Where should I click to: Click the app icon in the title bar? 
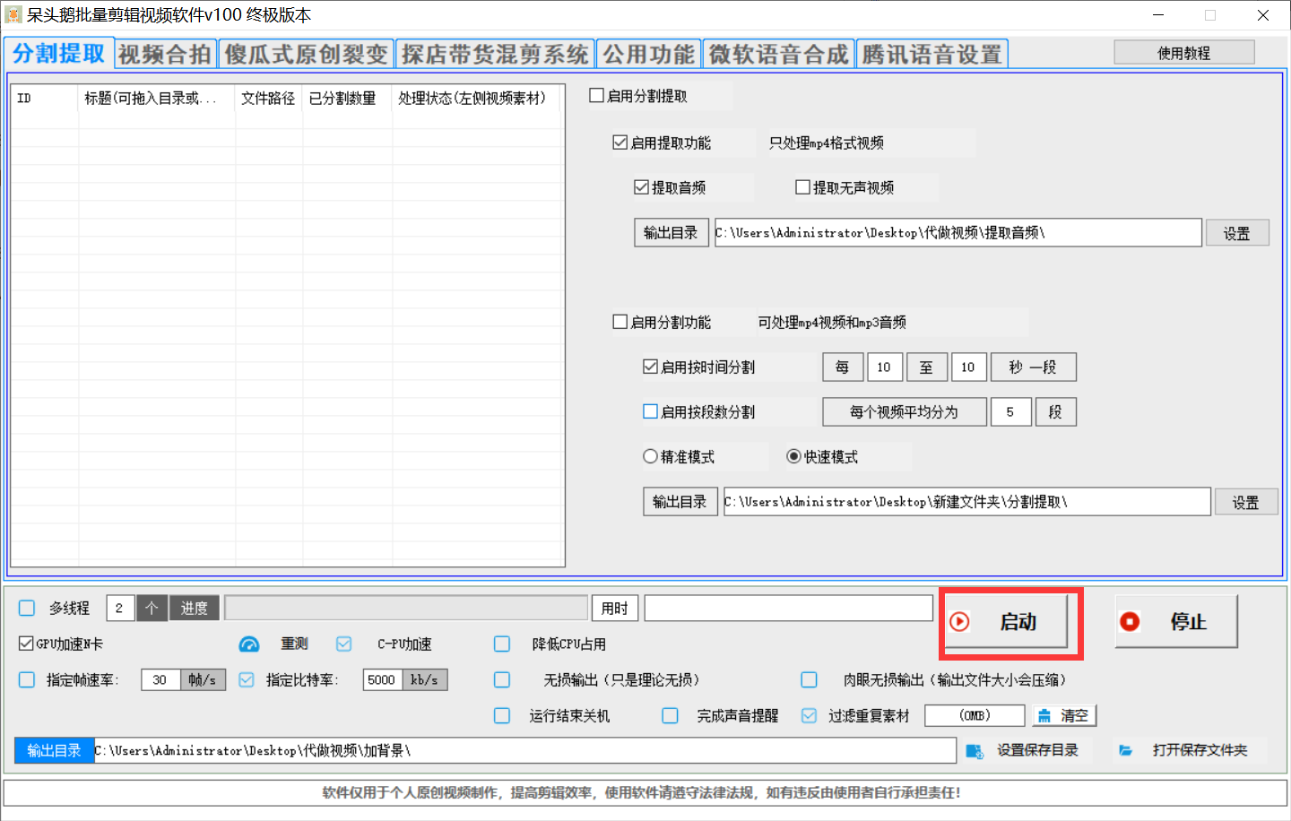click(13, 15)
